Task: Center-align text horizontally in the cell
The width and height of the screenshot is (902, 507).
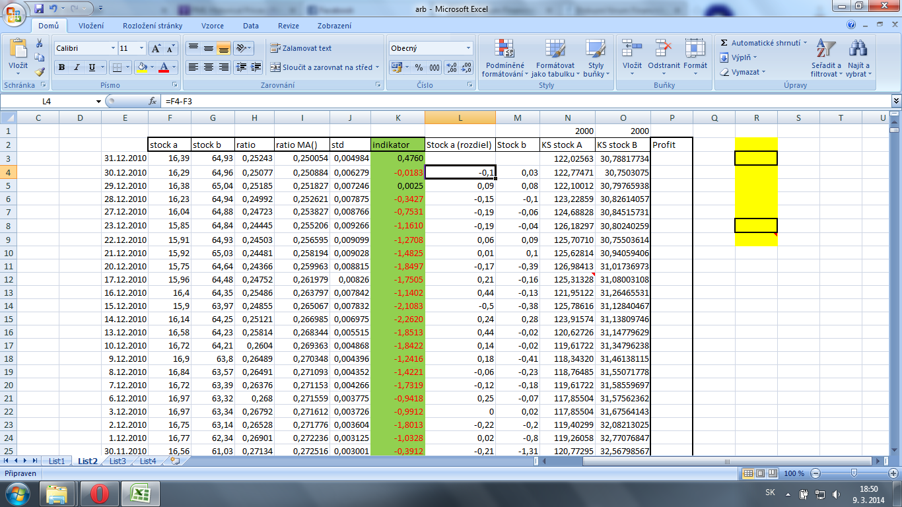Action: (x=209, y=67)
